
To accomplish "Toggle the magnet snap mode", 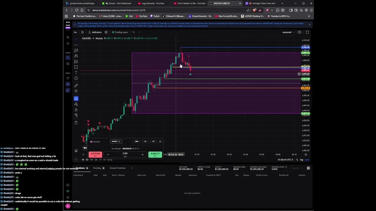I will [x=76, y=98].
